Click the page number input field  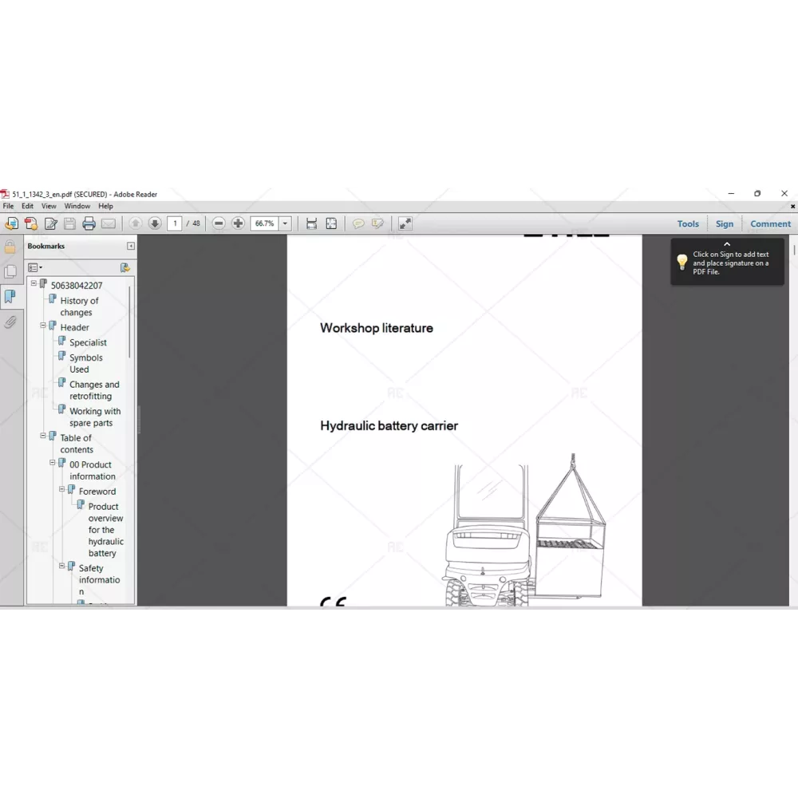174,224
